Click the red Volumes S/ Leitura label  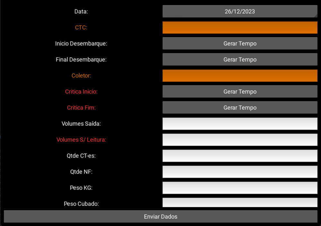click(81, 140)
